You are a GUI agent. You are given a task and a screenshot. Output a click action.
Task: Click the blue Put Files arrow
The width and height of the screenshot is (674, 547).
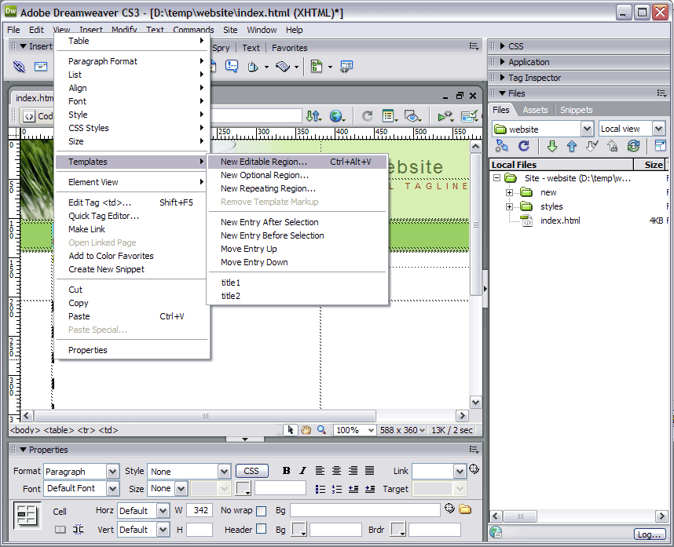[572, 146]
